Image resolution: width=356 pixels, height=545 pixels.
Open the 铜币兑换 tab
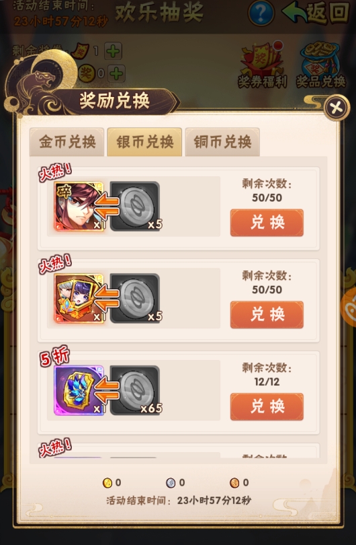point(222,142)
